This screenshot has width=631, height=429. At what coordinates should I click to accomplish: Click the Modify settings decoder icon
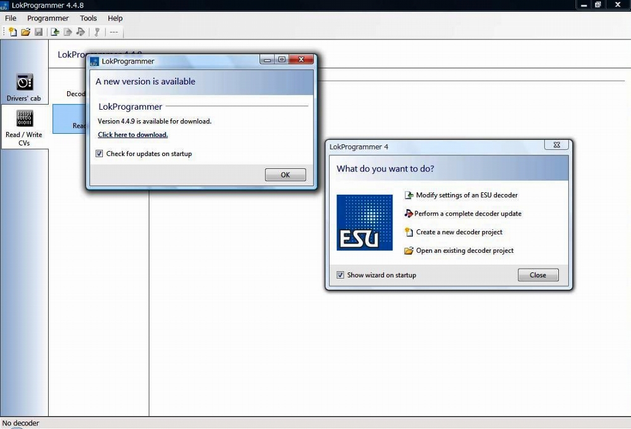click(409, 195)
